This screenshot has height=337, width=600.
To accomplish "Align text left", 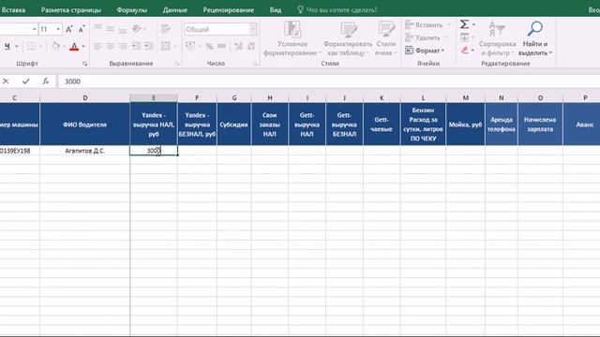I will (97, 46).
